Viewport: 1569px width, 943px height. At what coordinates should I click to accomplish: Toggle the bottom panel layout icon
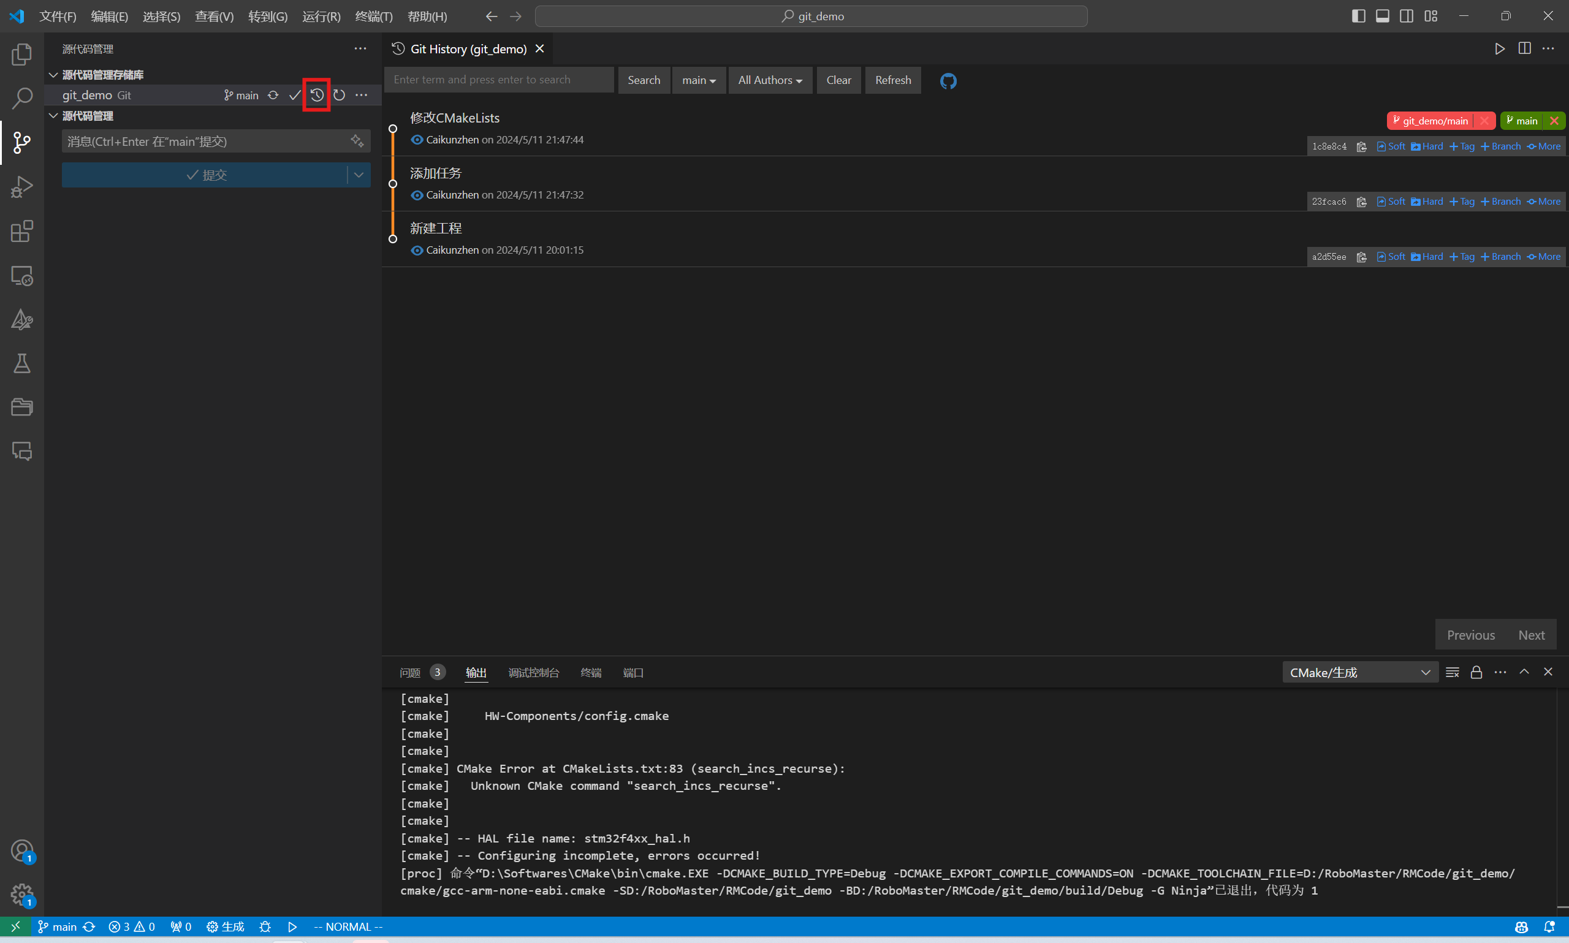click(1382, 16)
